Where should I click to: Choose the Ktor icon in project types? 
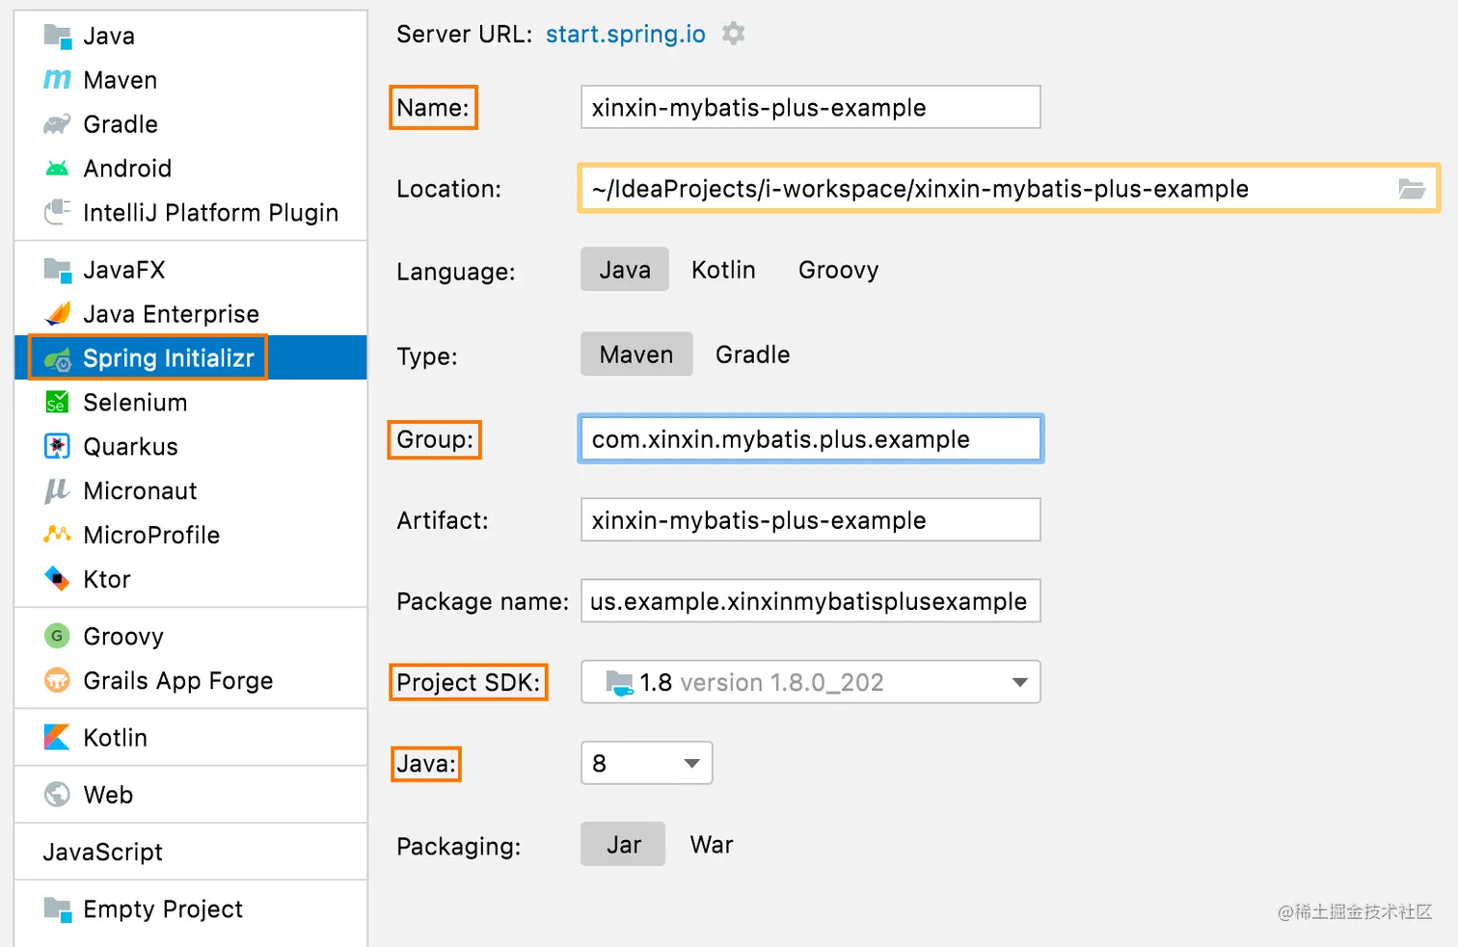(57, 579)
